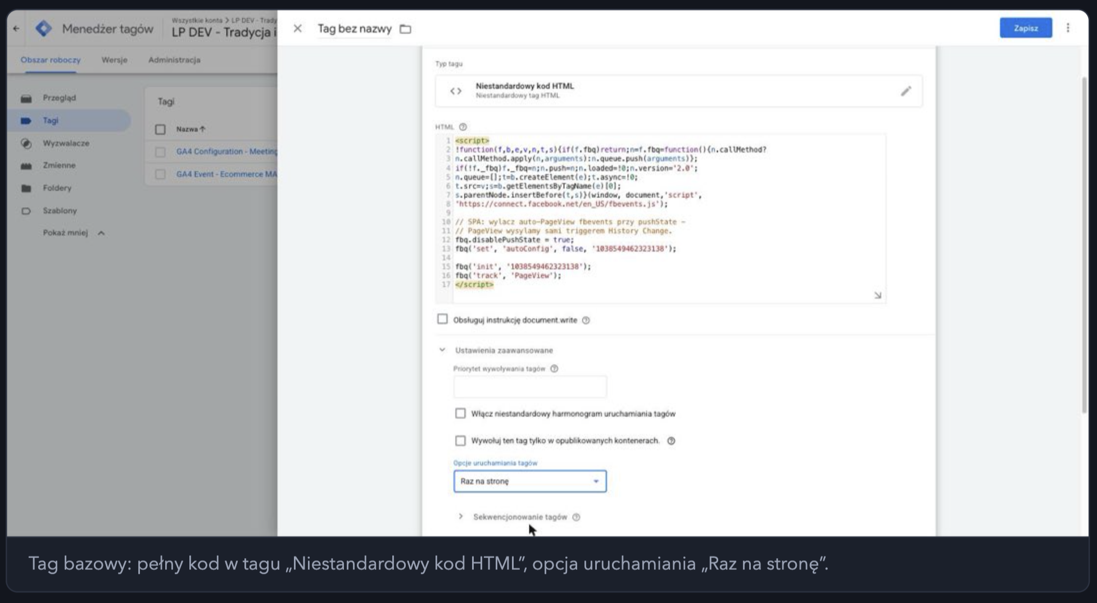1097x603 pixels.
Task: Open the GA4 Event - Ecommerce tag link
Action: [x=226, y=174]
